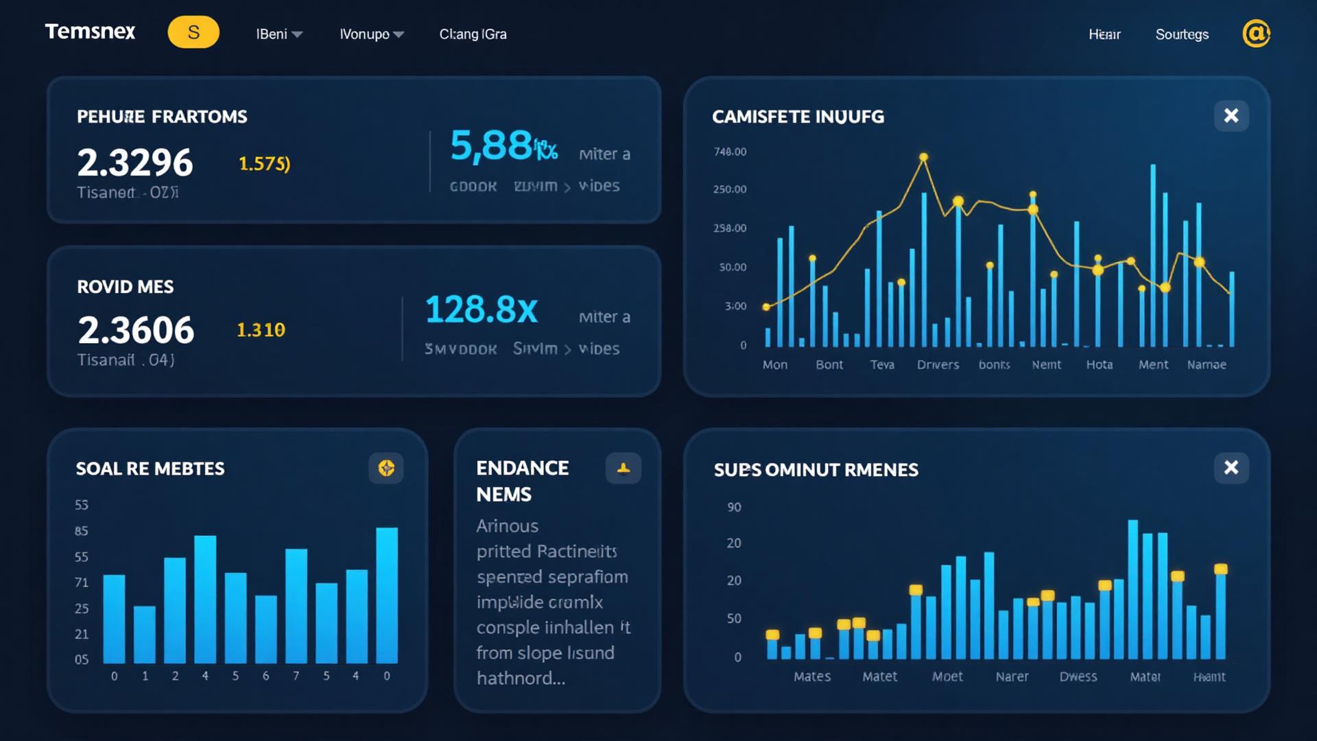Image resolution: width=1317 pixels, height=741 pixels.
Task: Click the vides link in Rovid Mes card
Action: coord(599,349)
